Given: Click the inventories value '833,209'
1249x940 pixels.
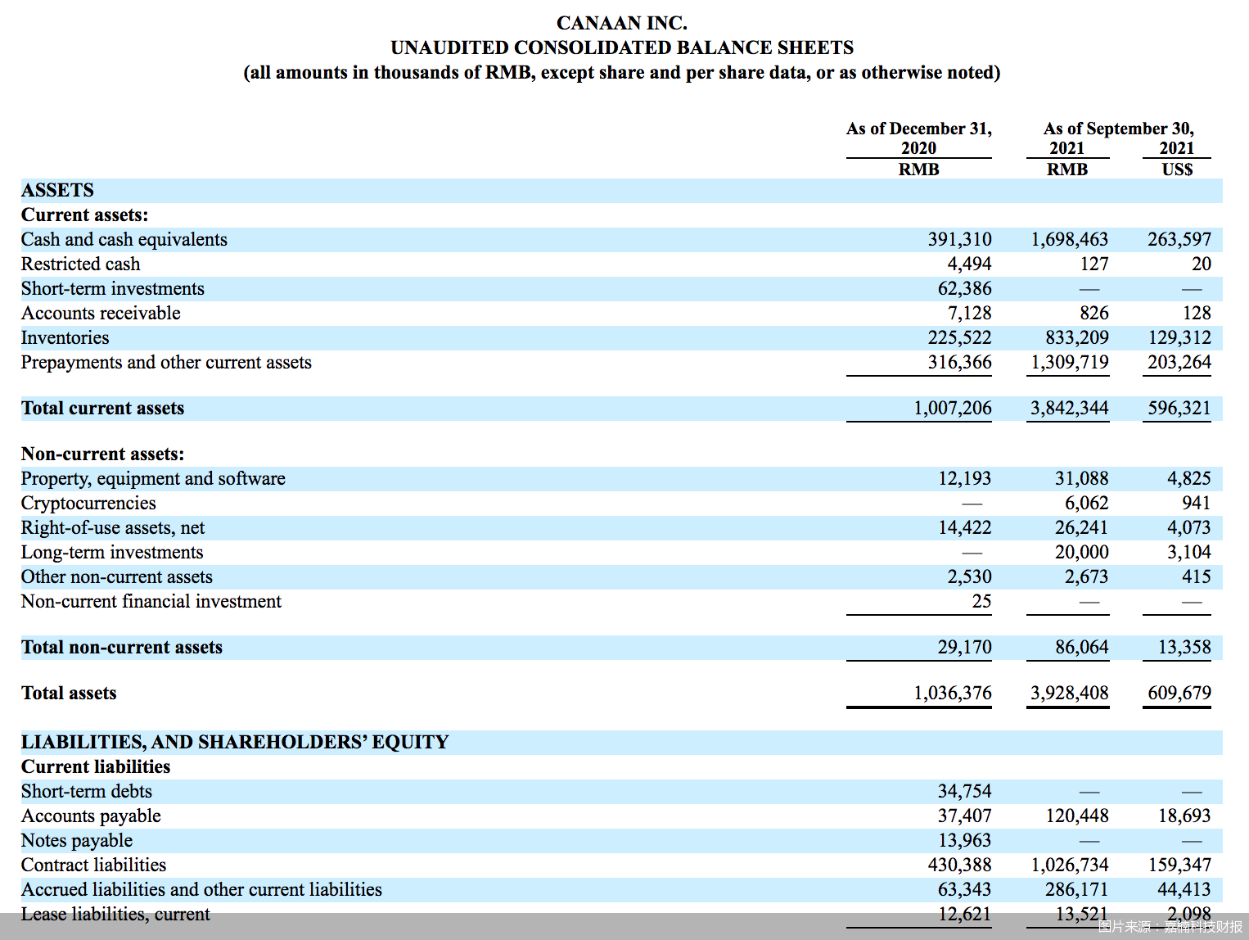Looking at the screenshot, I should click(1077, 337).
